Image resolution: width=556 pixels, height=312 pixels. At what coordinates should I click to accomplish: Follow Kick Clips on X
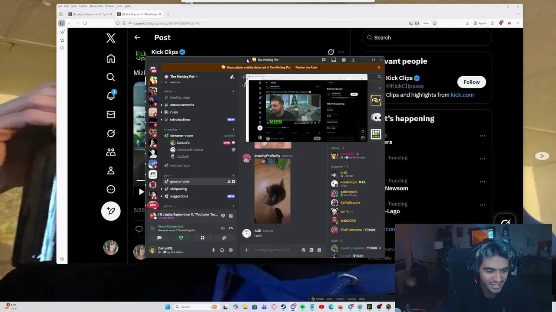point(471,82)
